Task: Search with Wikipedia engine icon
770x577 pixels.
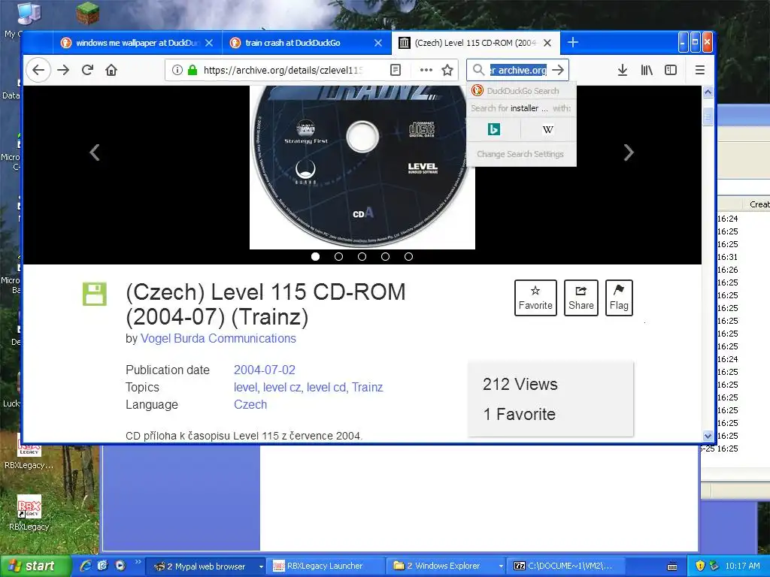Action: pos(548,129)
